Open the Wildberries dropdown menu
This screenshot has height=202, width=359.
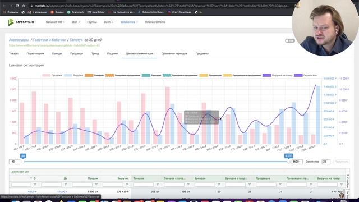130,22
